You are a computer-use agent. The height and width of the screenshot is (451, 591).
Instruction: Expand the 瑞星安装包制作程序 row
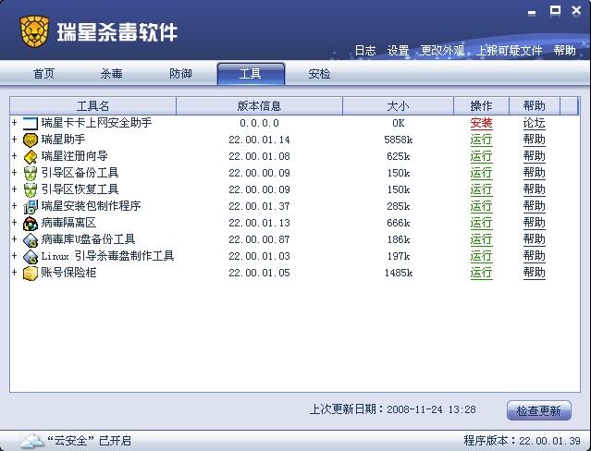[x=14, y=206]
